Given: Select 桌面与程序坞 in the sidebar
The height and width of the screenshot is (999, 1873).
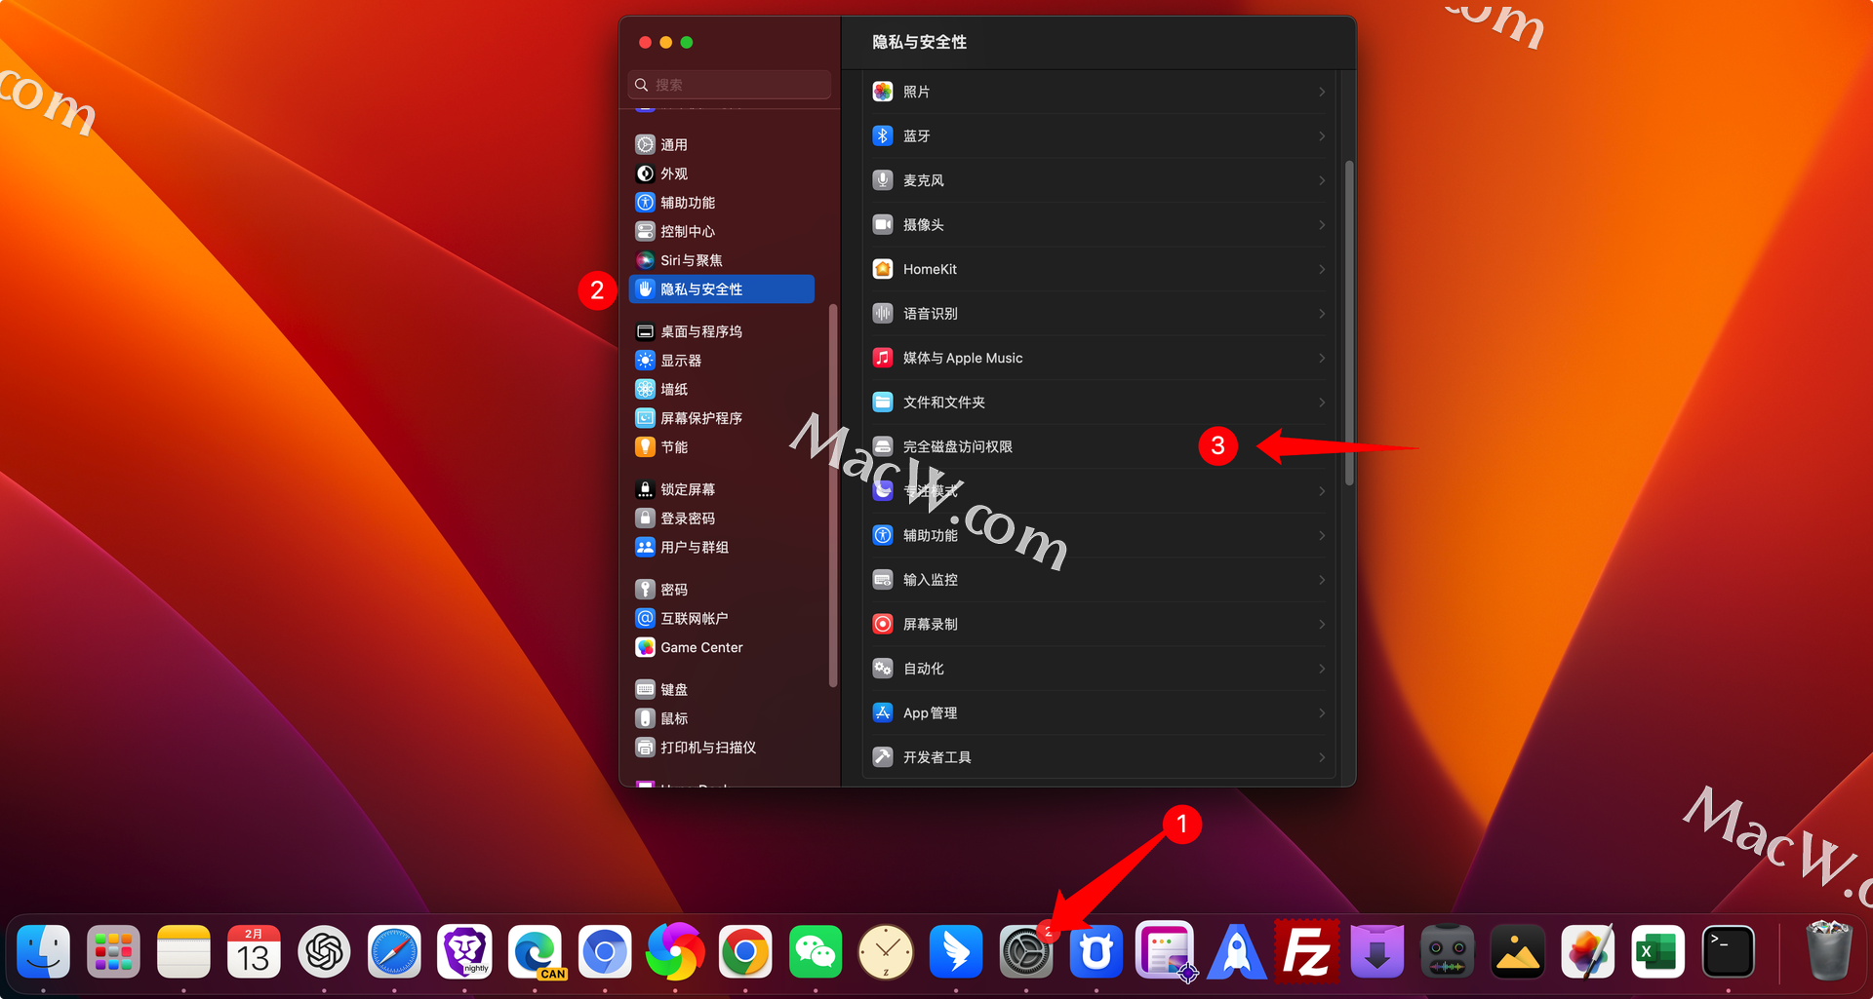Looking at the screenshot, I should 722,331.
